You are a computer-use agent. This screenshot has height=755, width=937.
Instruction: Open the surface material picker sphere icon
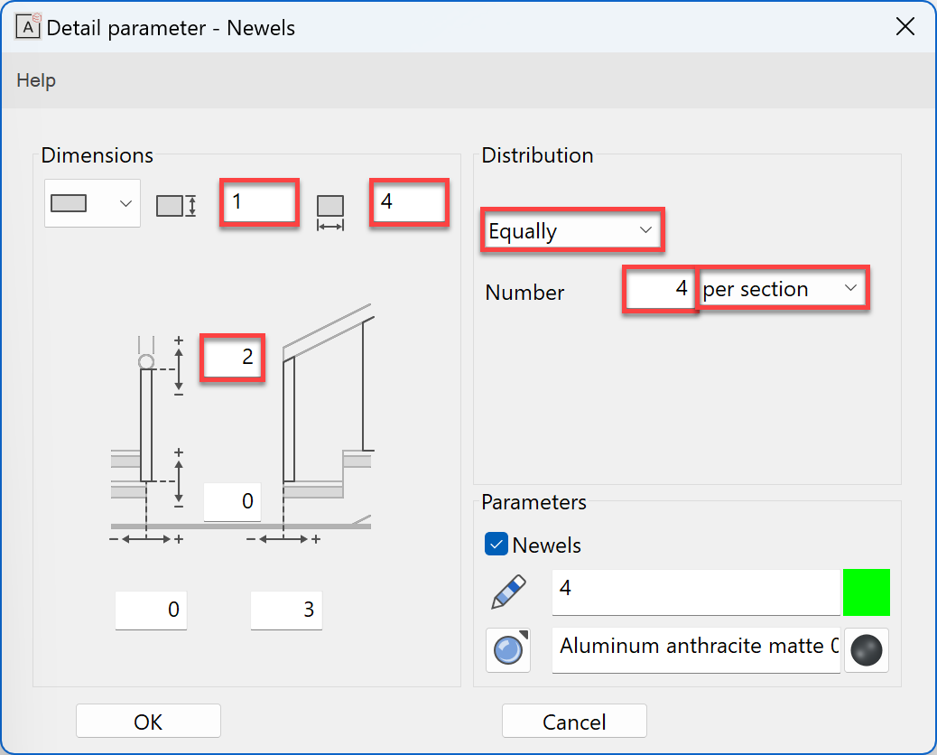507,650
